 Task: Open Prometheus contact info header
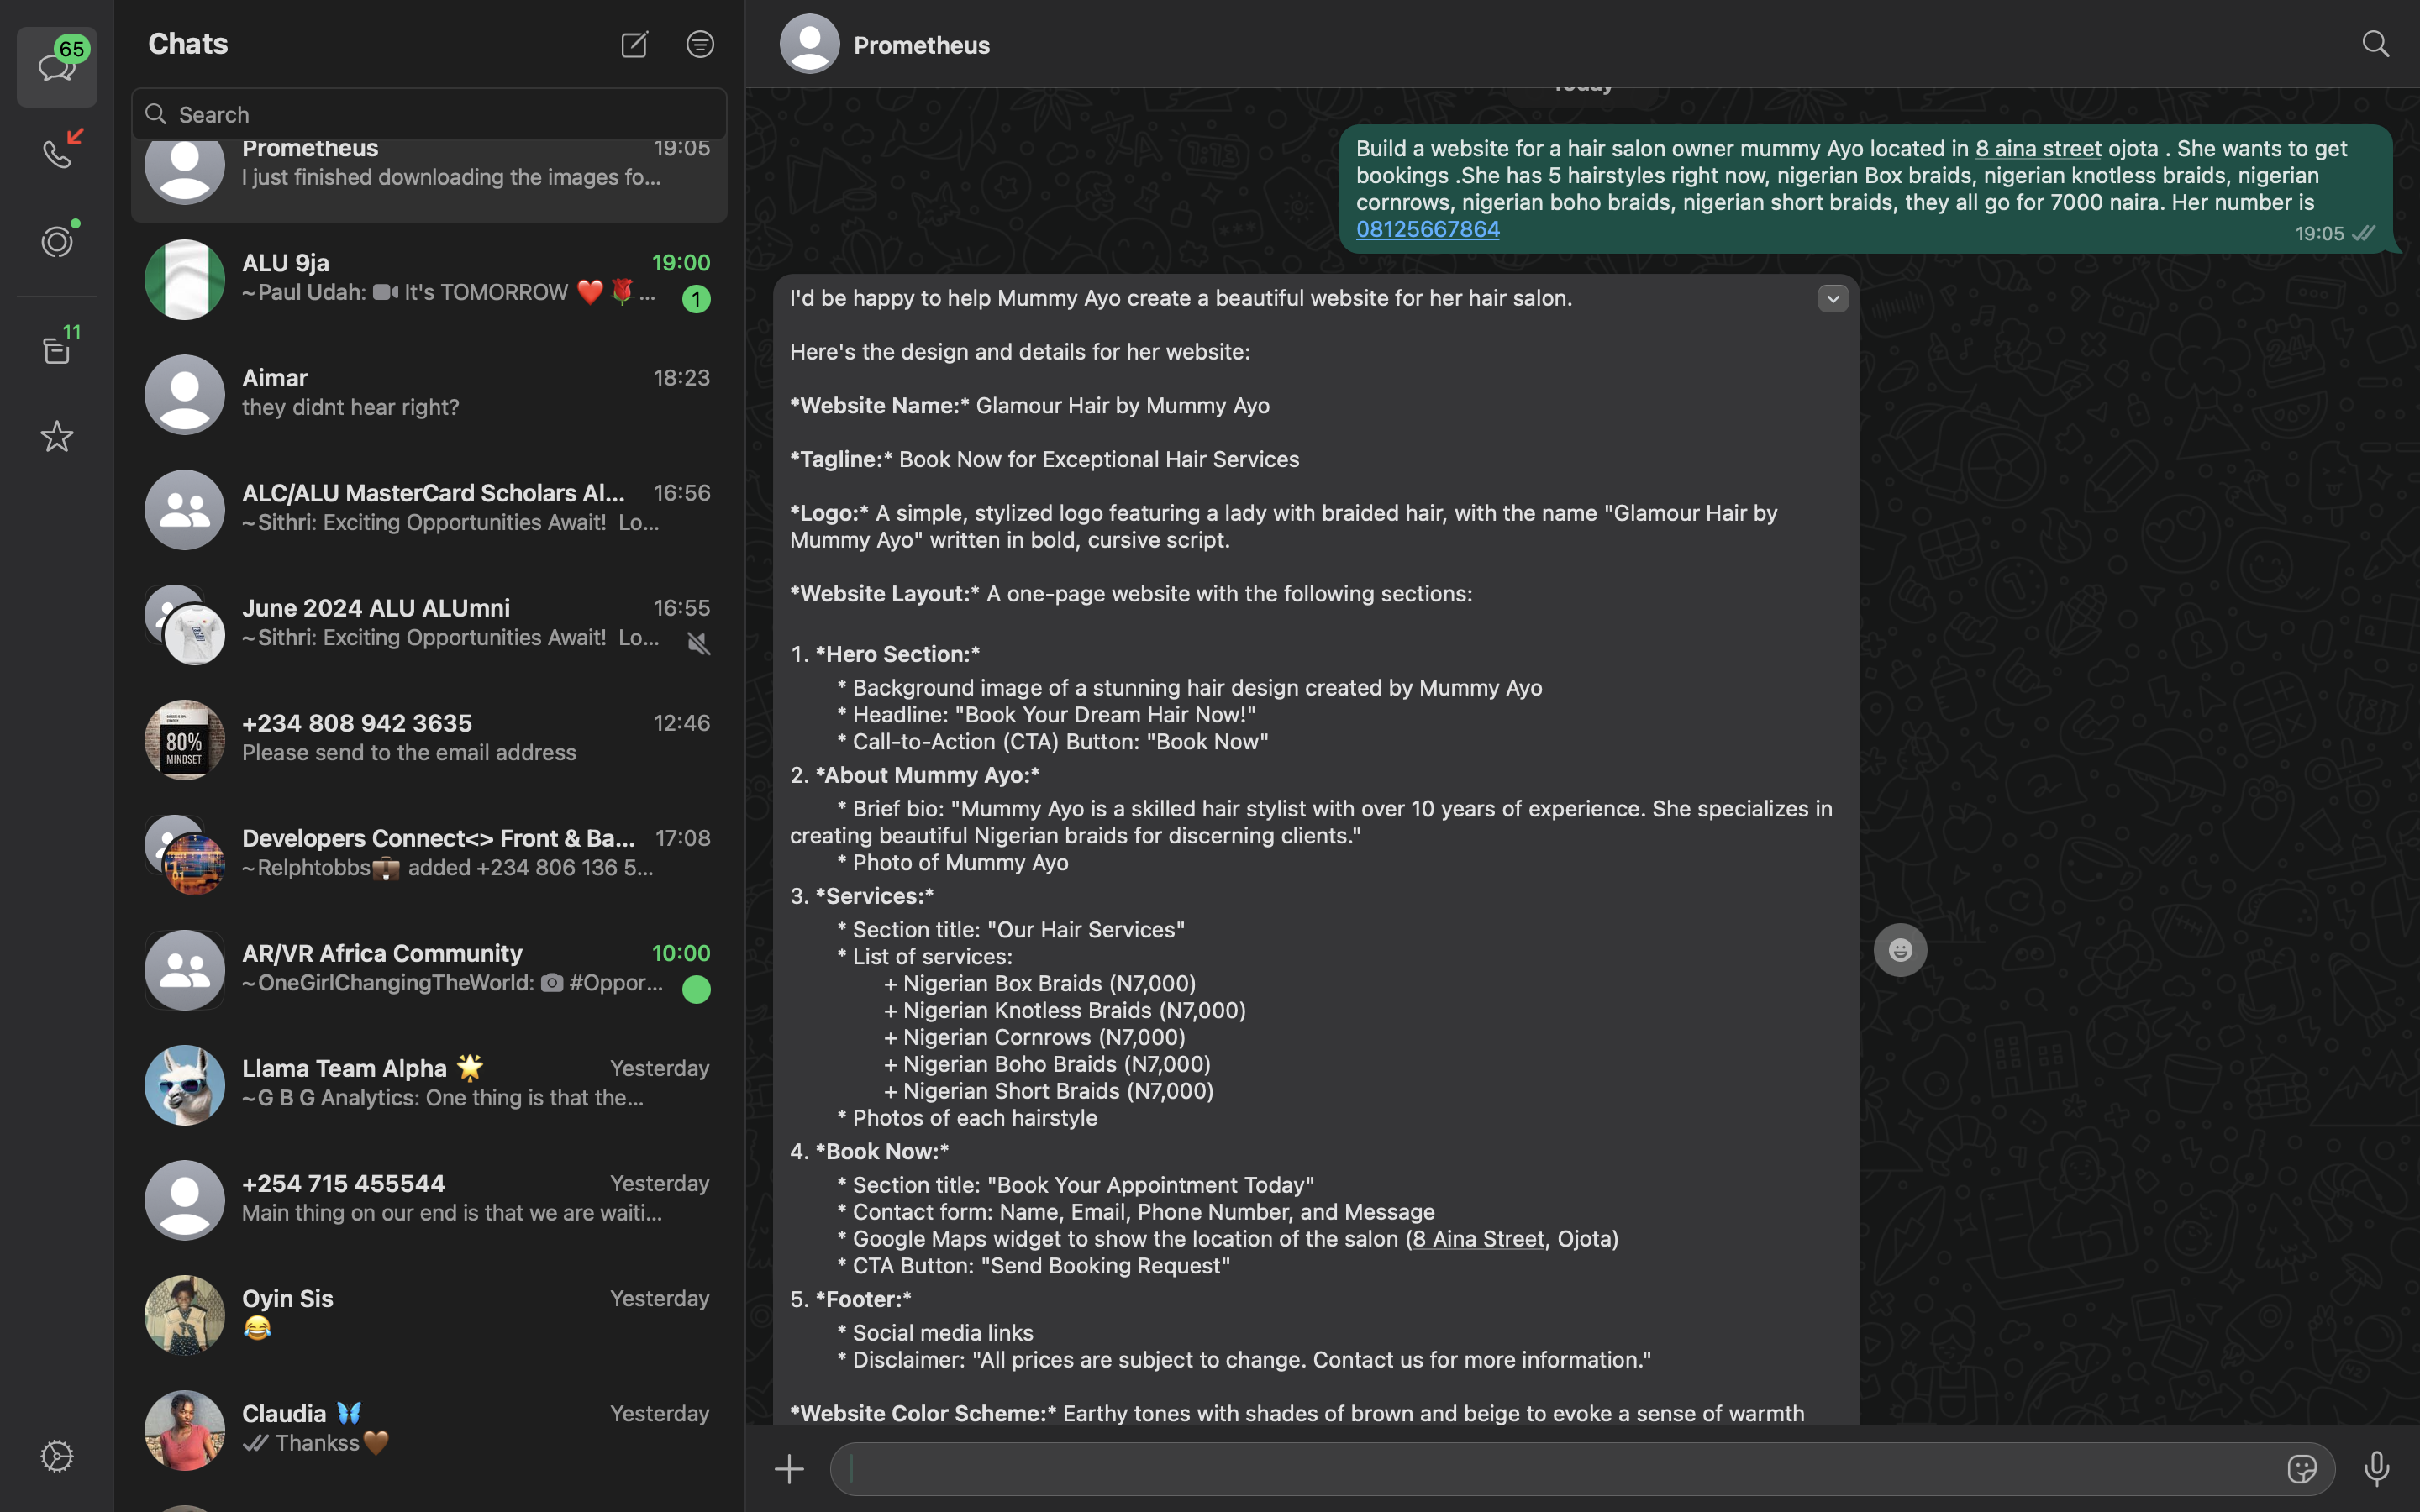920,45
